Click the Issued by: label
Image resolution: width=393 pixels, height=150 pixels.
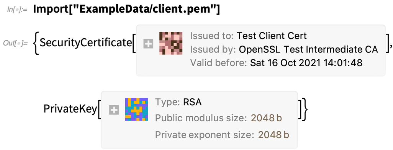click(x=213, y=50)
